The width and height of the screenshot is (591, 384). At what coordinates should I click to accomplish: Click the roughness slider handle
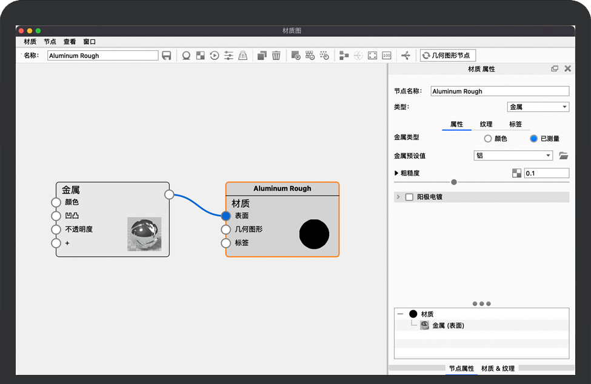coord(454,182)
